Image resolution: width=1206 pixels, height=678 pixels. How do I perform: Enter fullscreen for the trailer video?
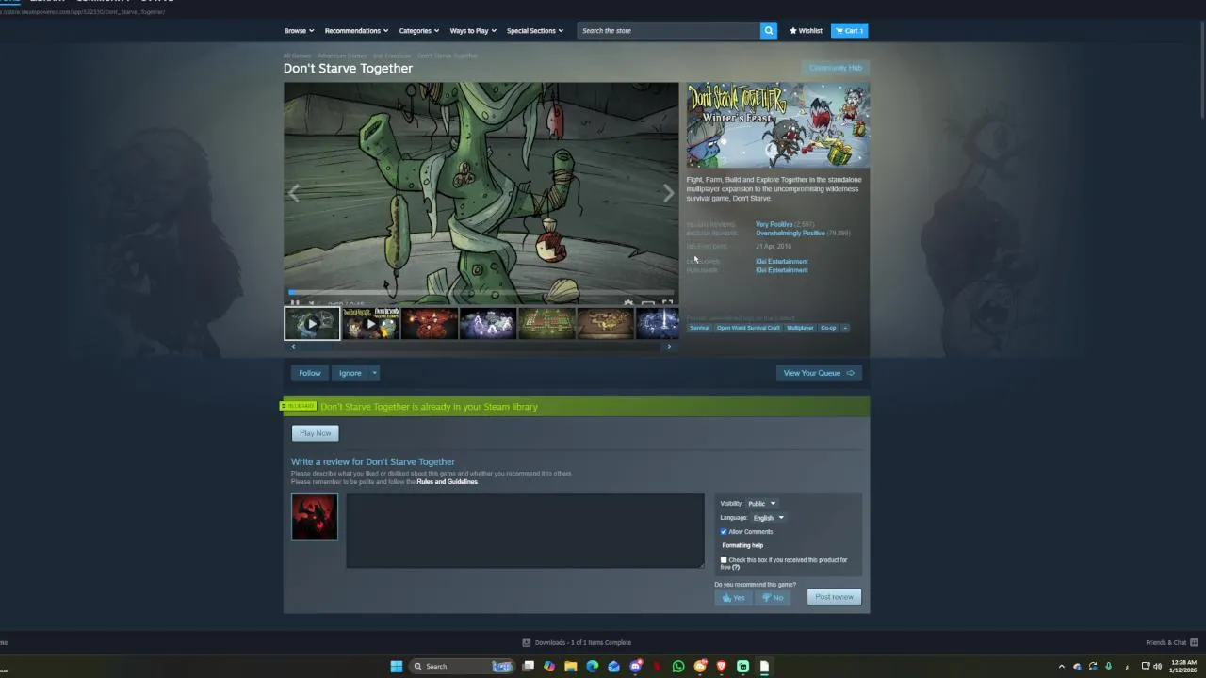(667, 303)
